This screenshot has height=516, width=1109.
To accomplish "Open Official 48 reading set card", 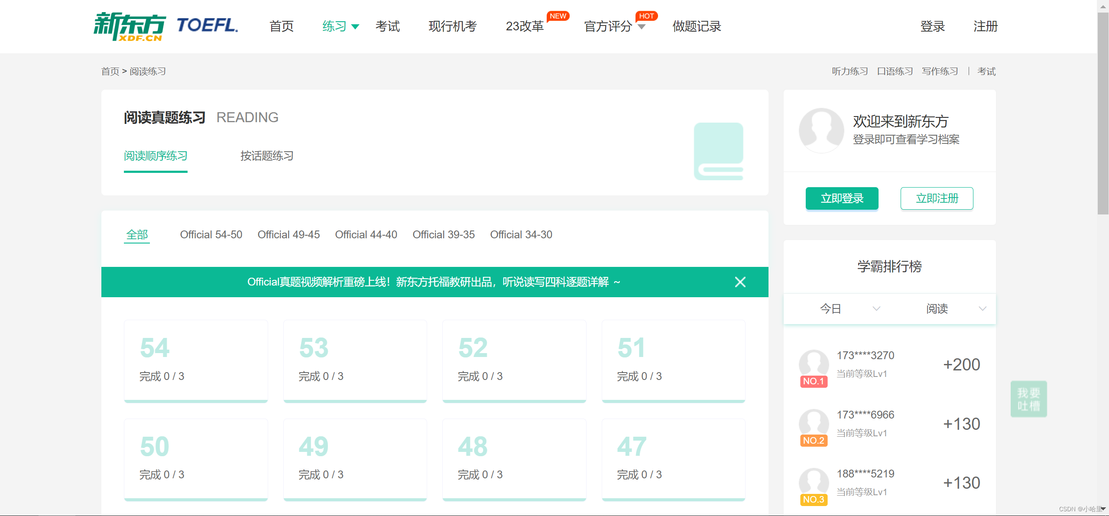I will point(514,460).
